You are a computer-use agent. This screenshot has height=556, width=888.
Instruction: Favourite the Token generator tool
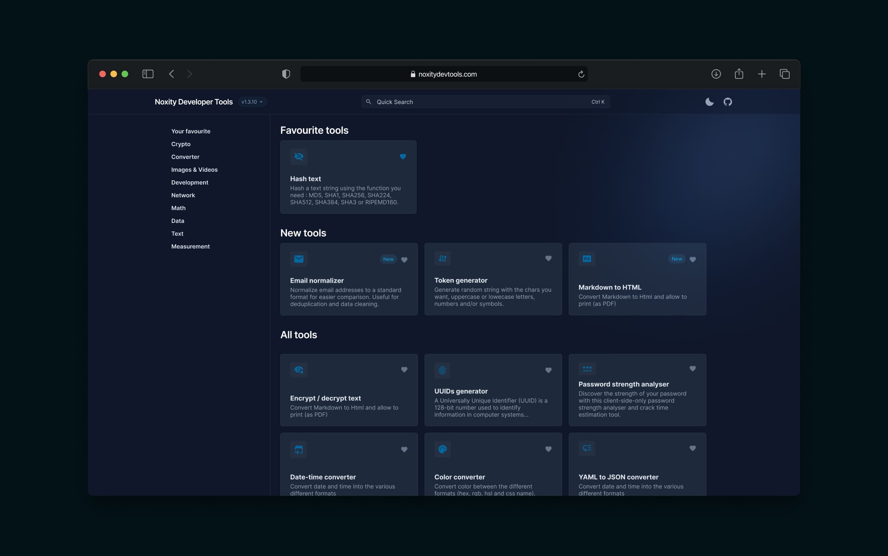point(548,258)
